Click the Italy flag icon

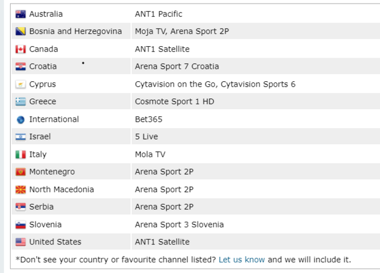point(20,154)
